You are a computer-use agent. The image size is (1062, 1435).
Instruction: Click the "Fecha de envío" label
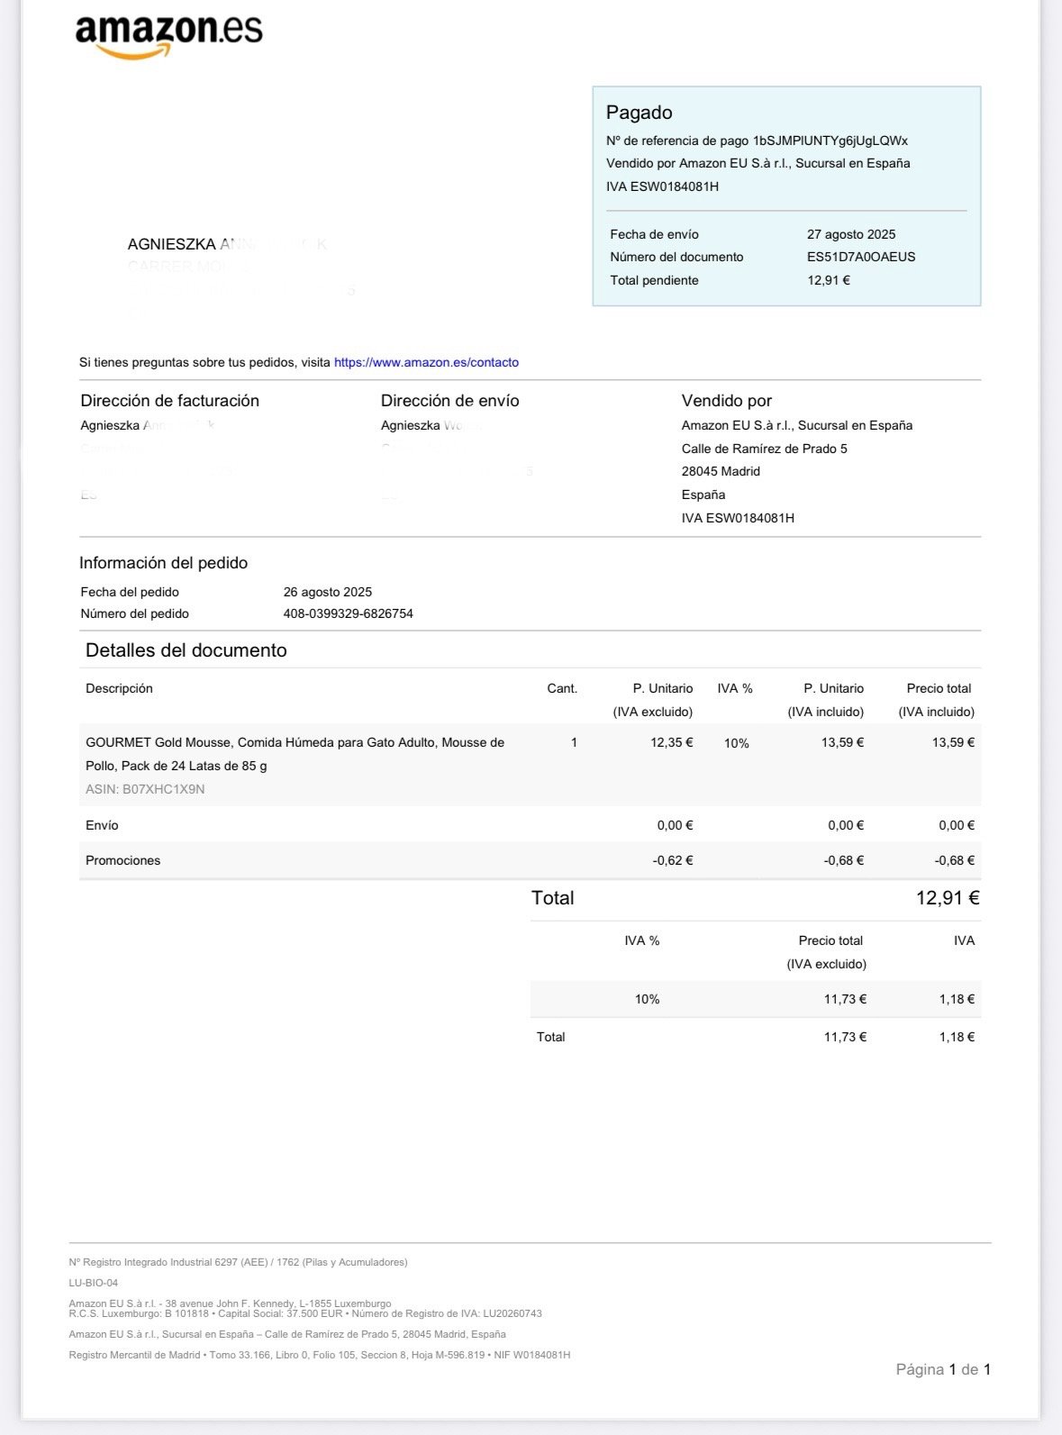(x=654, y=234)
